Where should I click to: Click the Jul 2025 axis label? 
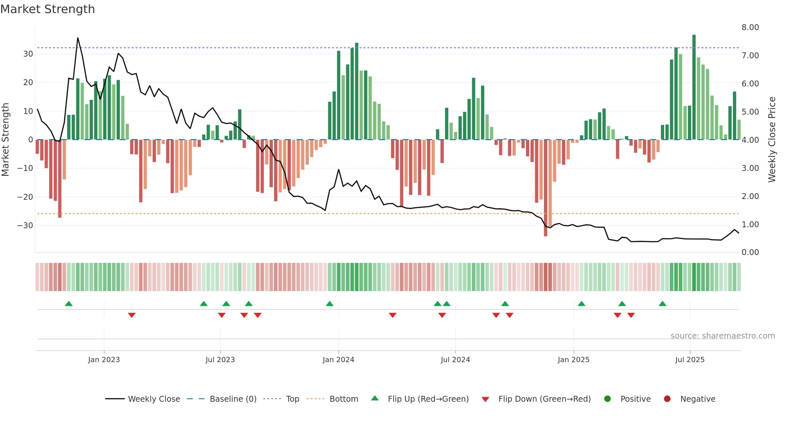coord(690,359)
